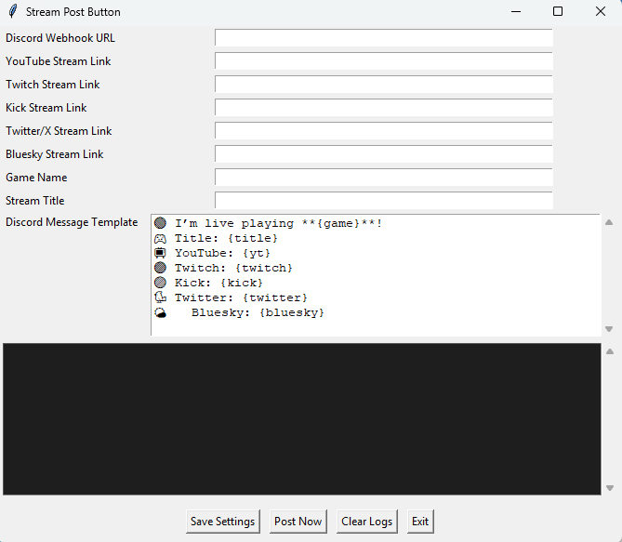The width and height of the screenshot is (622, 542).
Task: Maximize the Stream Post Button window
Action: pos(558,11)
